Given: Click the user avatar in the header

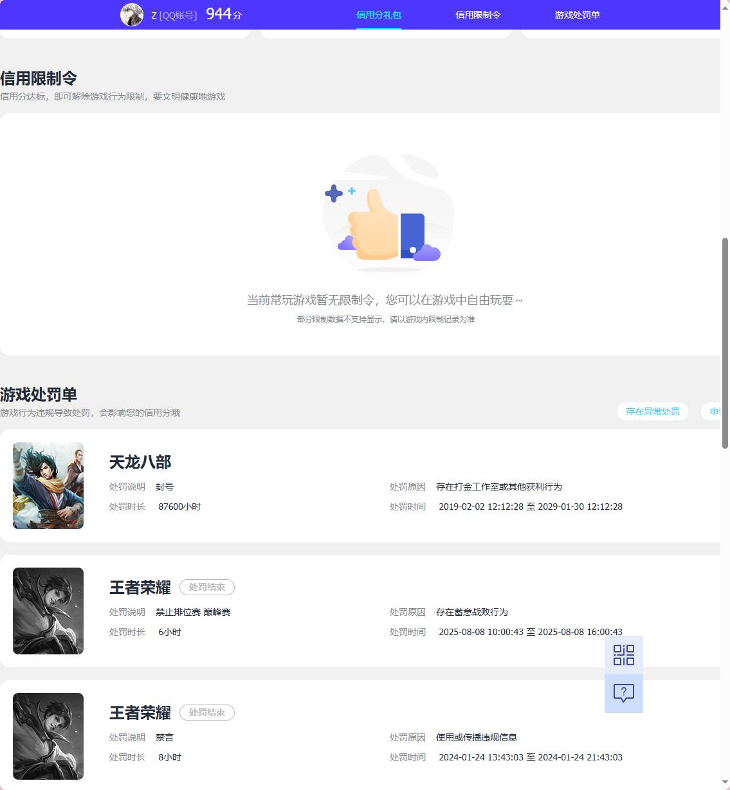Looking at the screenshot, I should [x=132, y=15].
